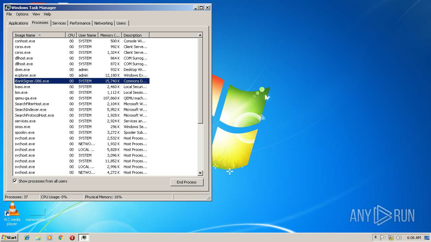Image resolution: width=431 pixels, height=242 pixels.
Task: Switch to the Performance tab
Action: [x=80, y=23]
